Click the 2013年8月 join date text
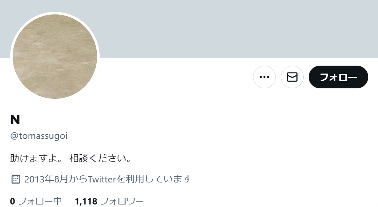Viewport: 378px width, 207px height. click(46, 179)
